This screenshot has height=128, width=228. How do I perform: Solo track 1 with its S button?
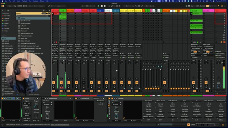click(x=54, y=85)
